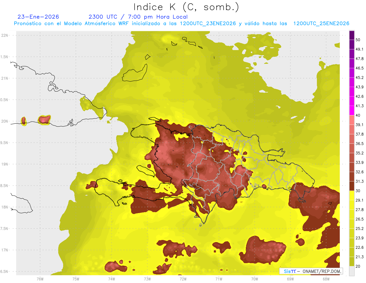This screenshot has height=283, width=366.
Task: Click the olive legend segment between 20 and 21.3
Action: (x=352, y=261)
